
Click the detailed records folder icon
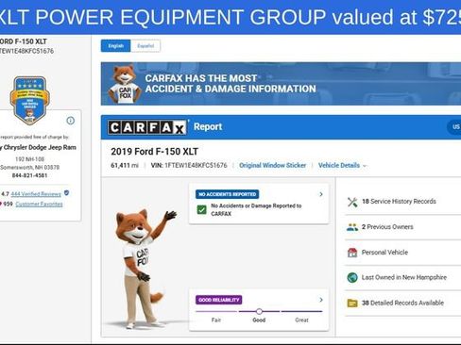click(x=352, y=303)
